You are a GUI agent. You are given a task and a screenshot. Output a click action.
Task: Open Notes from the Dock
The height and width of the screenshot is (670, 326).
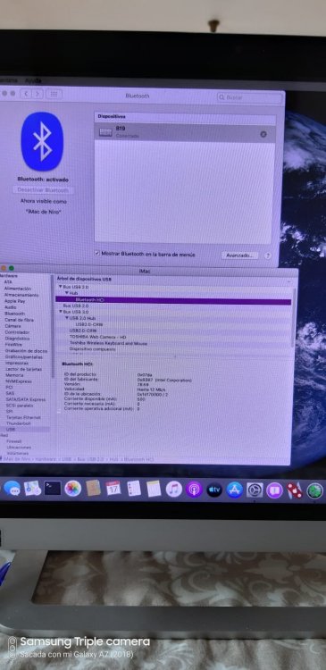[154, 489]
